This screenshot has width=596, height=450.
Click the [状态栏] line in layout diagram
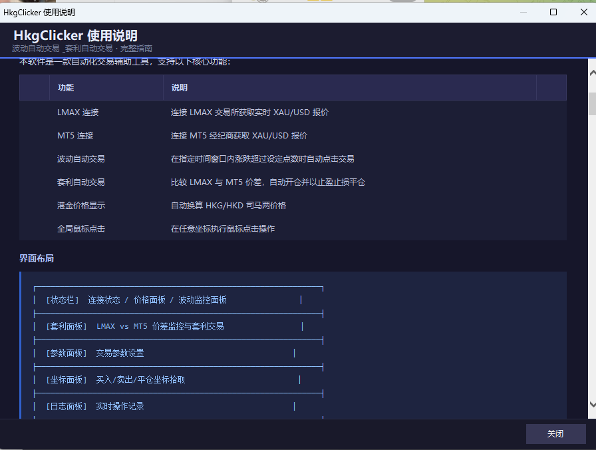pyautogui.click(x=136, y=300)
